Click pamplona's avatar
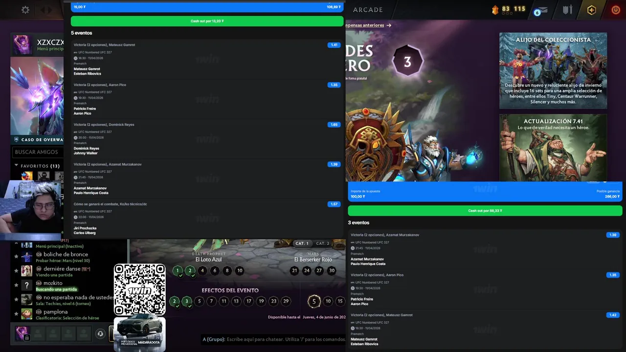 click(x=26, y=314)
